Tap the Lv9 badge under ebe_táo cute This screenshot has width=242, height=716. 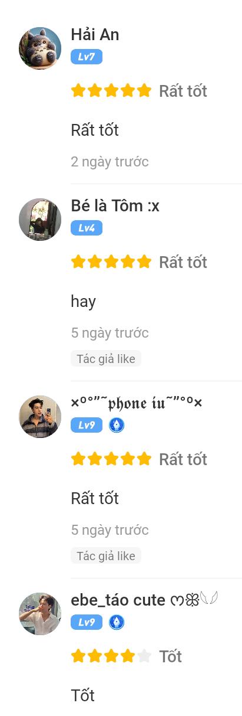click(87, 622)
